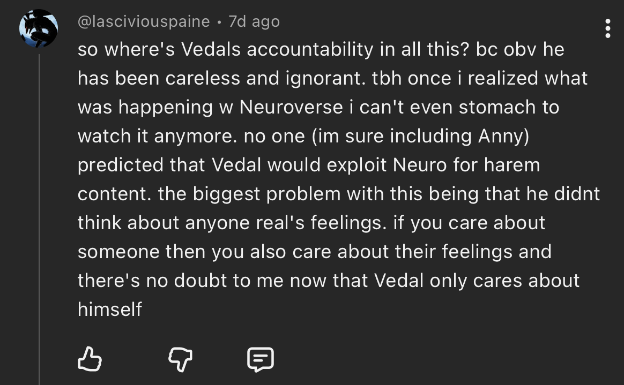Image resolution: width=624 pixels, height=385 pixels.
Task: Collapse the thread using the vertical line
Action: pos(39,214)
